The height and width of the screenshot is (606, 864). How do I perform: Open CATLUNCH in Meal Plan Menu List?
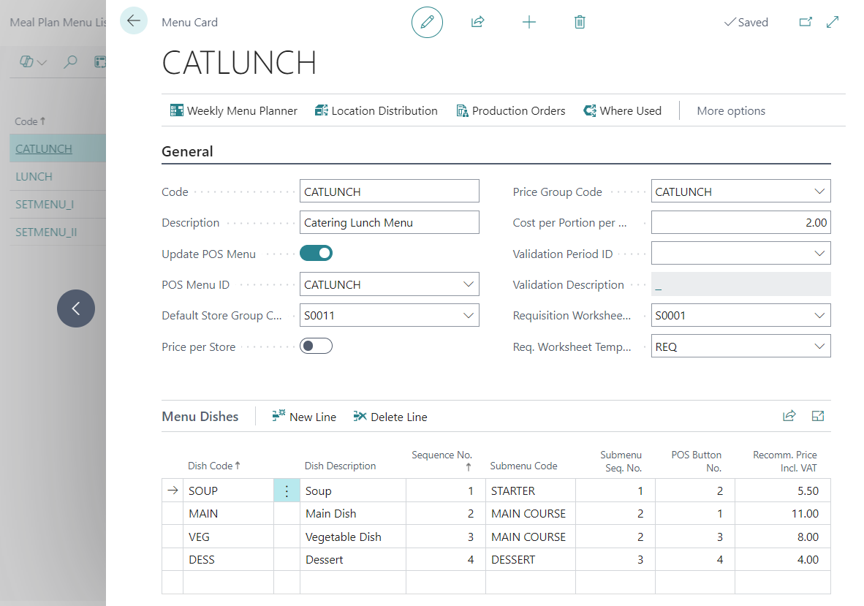44,148
